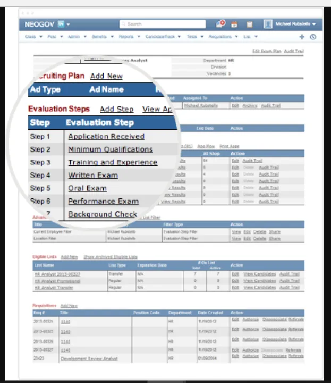
Task: Click View Candidates for HR Analyst Transfer
Action: click(260, 288)
